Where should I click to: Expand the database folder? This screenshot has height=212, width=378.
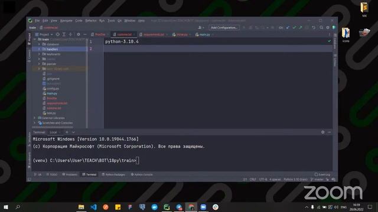click(39, 44)
